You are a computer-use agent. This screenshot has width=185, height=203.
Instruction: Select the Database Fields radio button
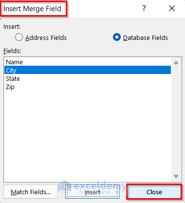tap(117, 37)
